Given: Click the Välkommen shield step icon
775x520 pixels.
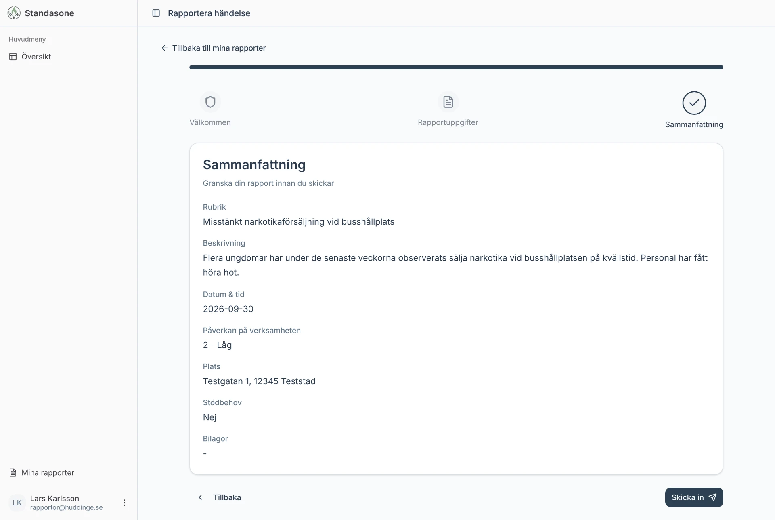Looking at the screenshot, I should [210, 102].
